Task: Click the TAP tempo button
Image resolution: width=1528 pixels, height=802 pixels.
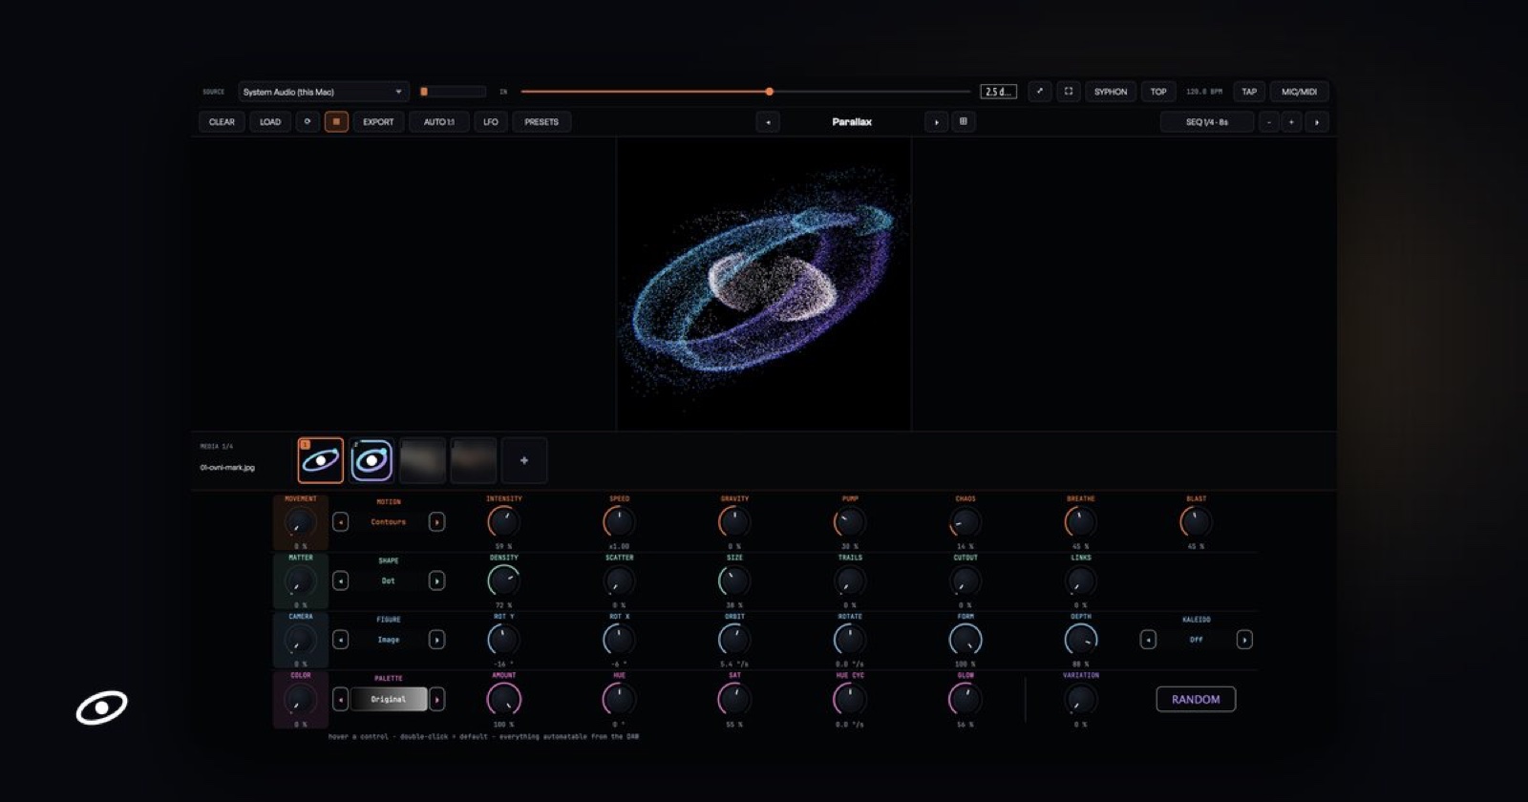Action: click(1249, 92)
